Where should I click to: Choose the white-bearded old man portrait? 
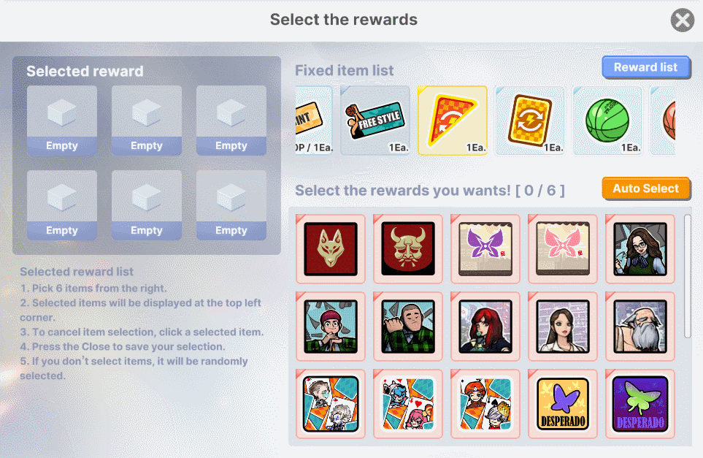(x=640, y=326)
